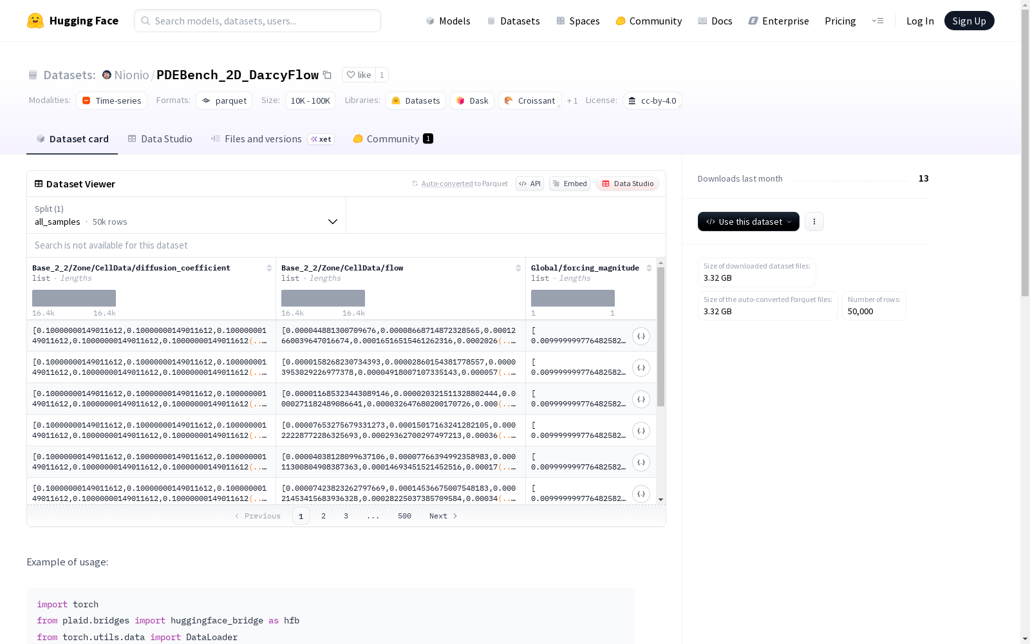Open Datasets in top navigation
Screen dimensions: 1030x644
513,21
